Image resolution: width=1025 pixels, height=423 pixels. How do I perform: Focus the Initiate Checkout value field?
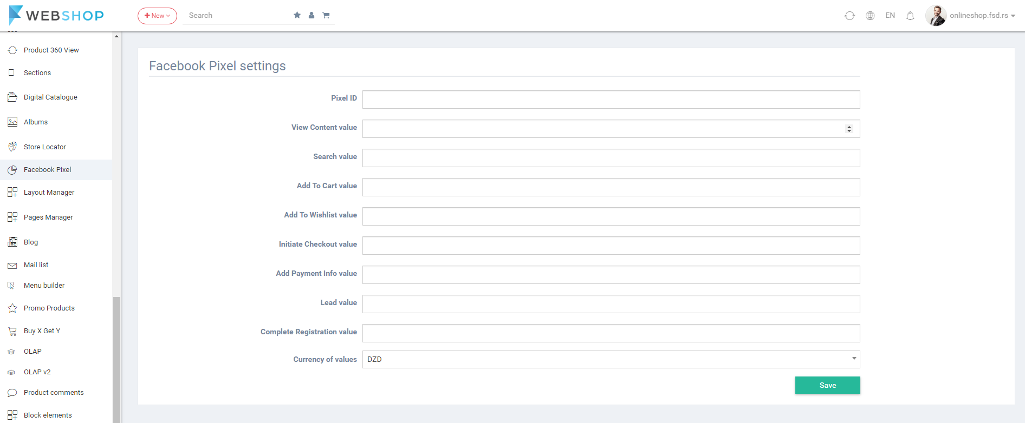pyautogui.click(x=611, y=246)
